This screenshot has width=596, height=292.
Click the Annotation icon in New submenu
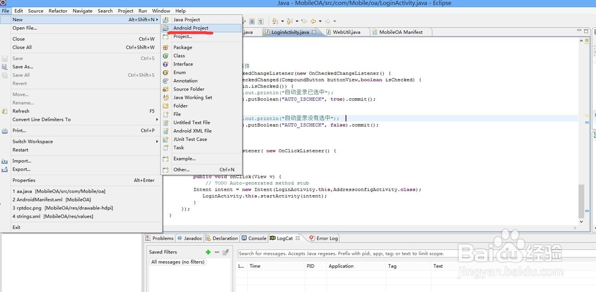pos(166,81)
